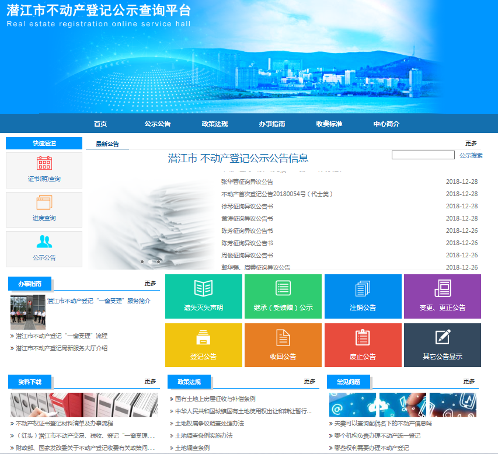Viewport: 498px width, 454px height.
Task: Open the 其它公告显示 dark tile
Action: point(442,345)
